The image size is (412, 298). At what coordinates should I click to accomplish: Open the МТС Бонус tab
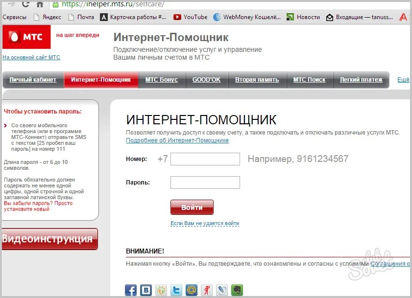coord(162,80)
